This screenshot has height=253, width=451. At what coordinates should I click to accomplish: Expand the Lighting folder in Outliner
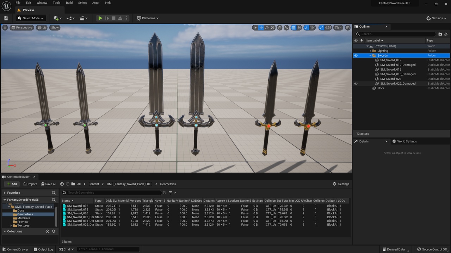pos(370,51)
